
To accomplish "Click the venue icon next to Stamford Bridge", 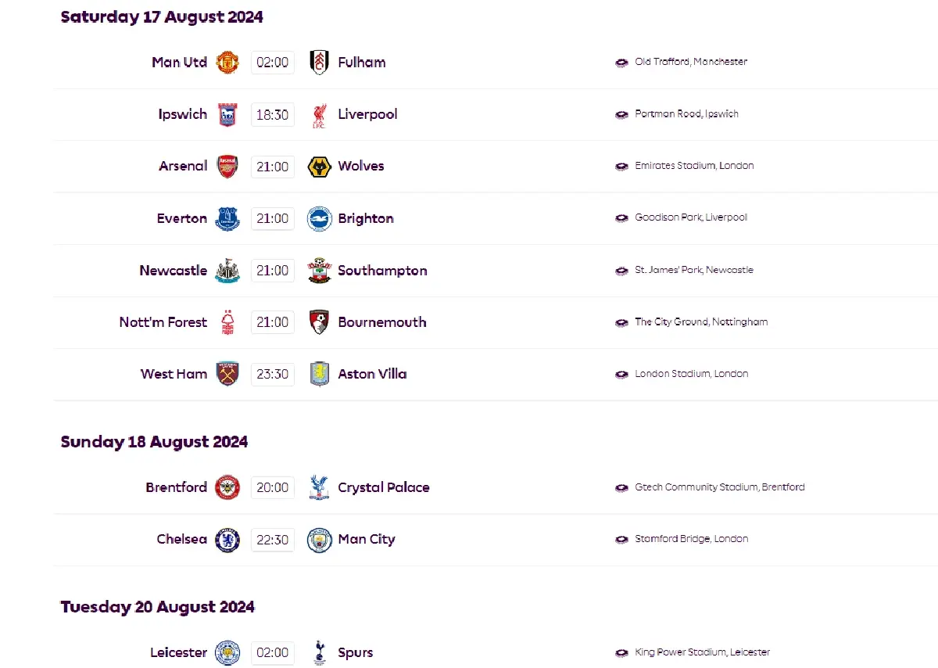I will pyautogui.click(x=621, y=539).
